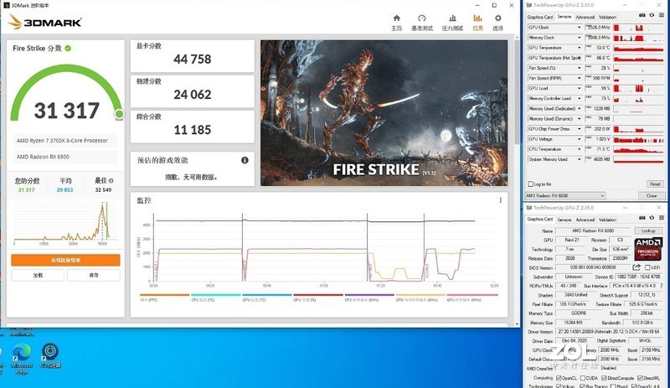
Task: Toggle the CUDA checkbox
Action: point(582,378)
